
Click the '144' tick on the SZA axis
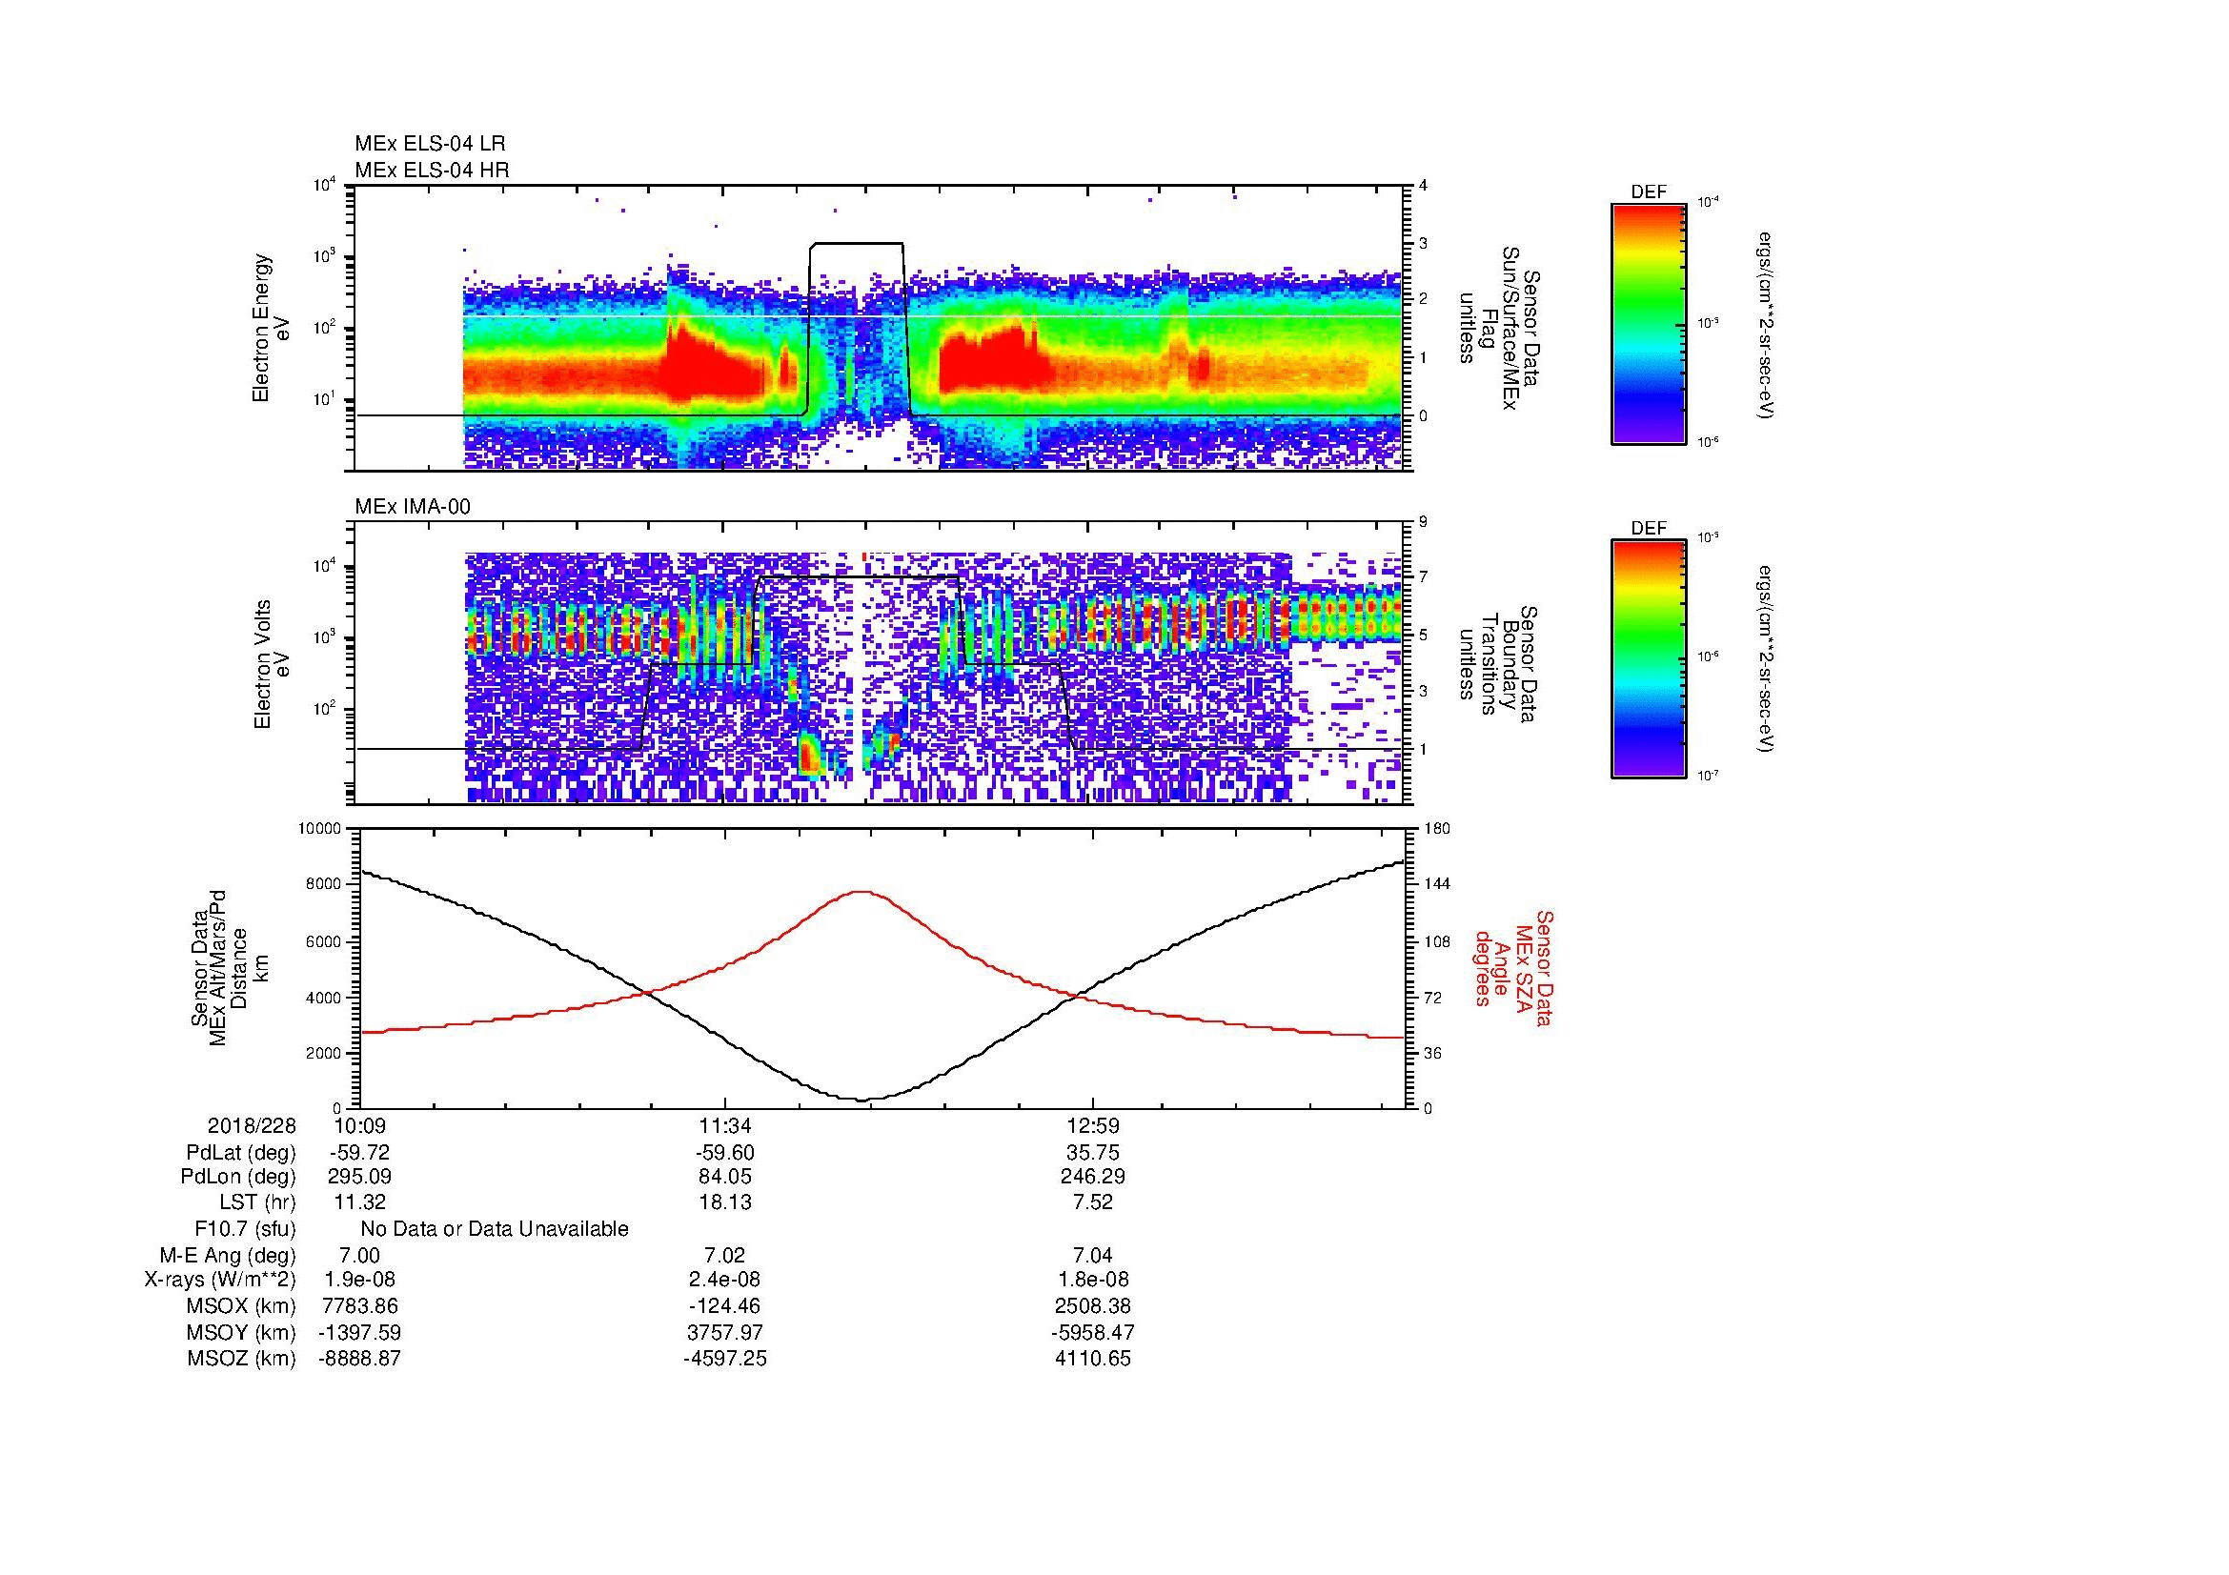(1437, 884)
